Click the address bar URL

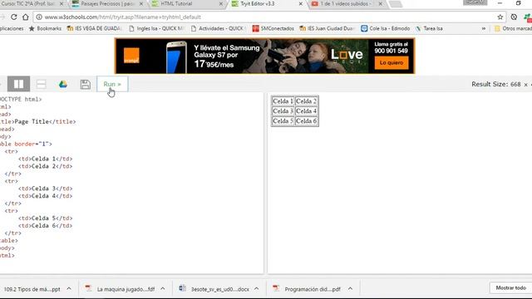(122, 17)
